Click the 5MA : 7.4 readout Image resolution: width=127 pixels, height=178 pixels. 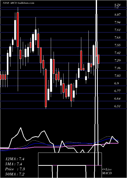click(14, 164)
